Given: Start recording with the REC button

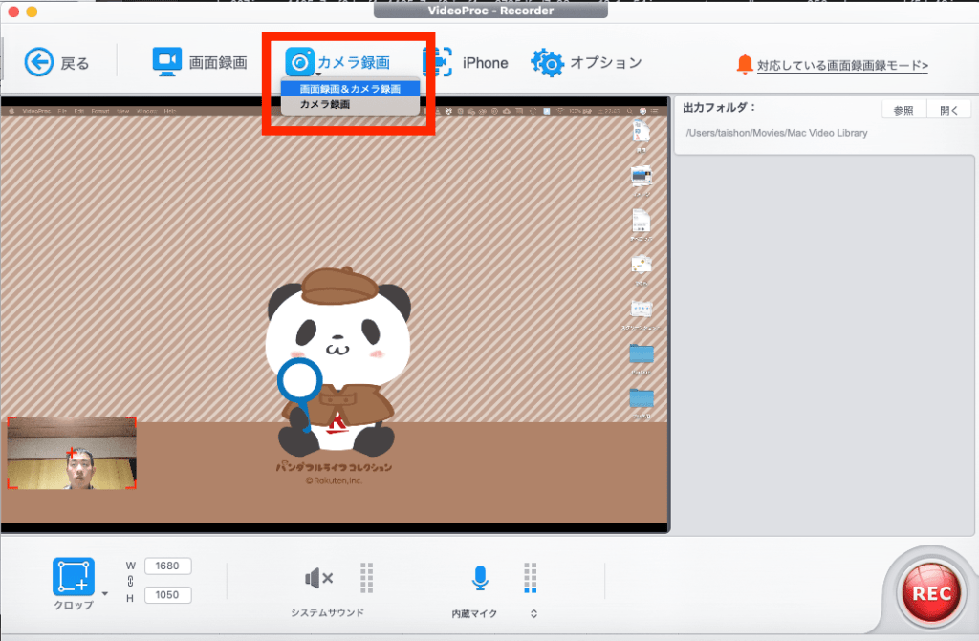Looking at the screenshot, I should click(x=931, y=592).
